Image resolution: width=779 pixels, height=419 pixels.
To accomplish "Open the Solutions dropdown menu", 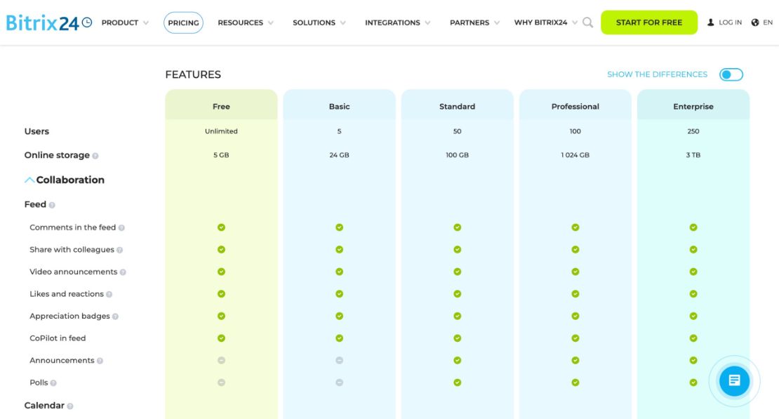I will point(319,22).
